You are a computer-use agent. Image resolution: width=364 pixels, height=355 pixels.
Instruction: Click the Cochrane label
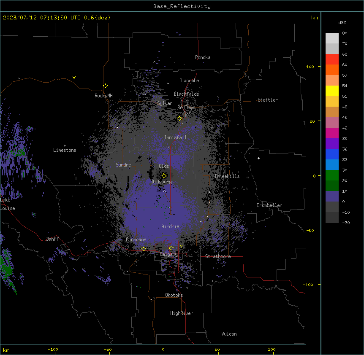[x=136, y=239]
